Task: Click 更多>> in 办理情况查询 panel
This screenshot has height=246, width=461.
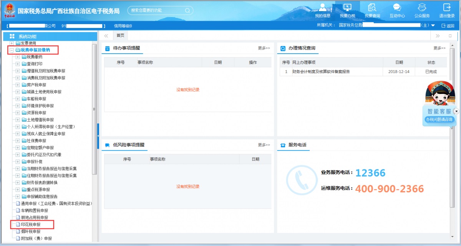Action: [x=439, y=48]
